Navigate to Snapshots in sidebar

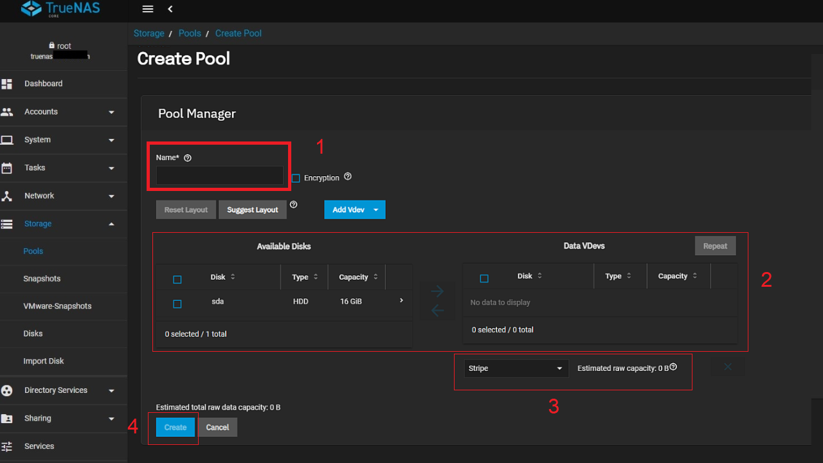click(x=42, y=278)
